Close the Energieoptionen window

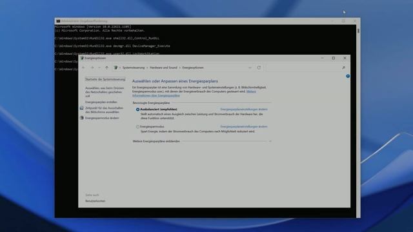[345, 58]
